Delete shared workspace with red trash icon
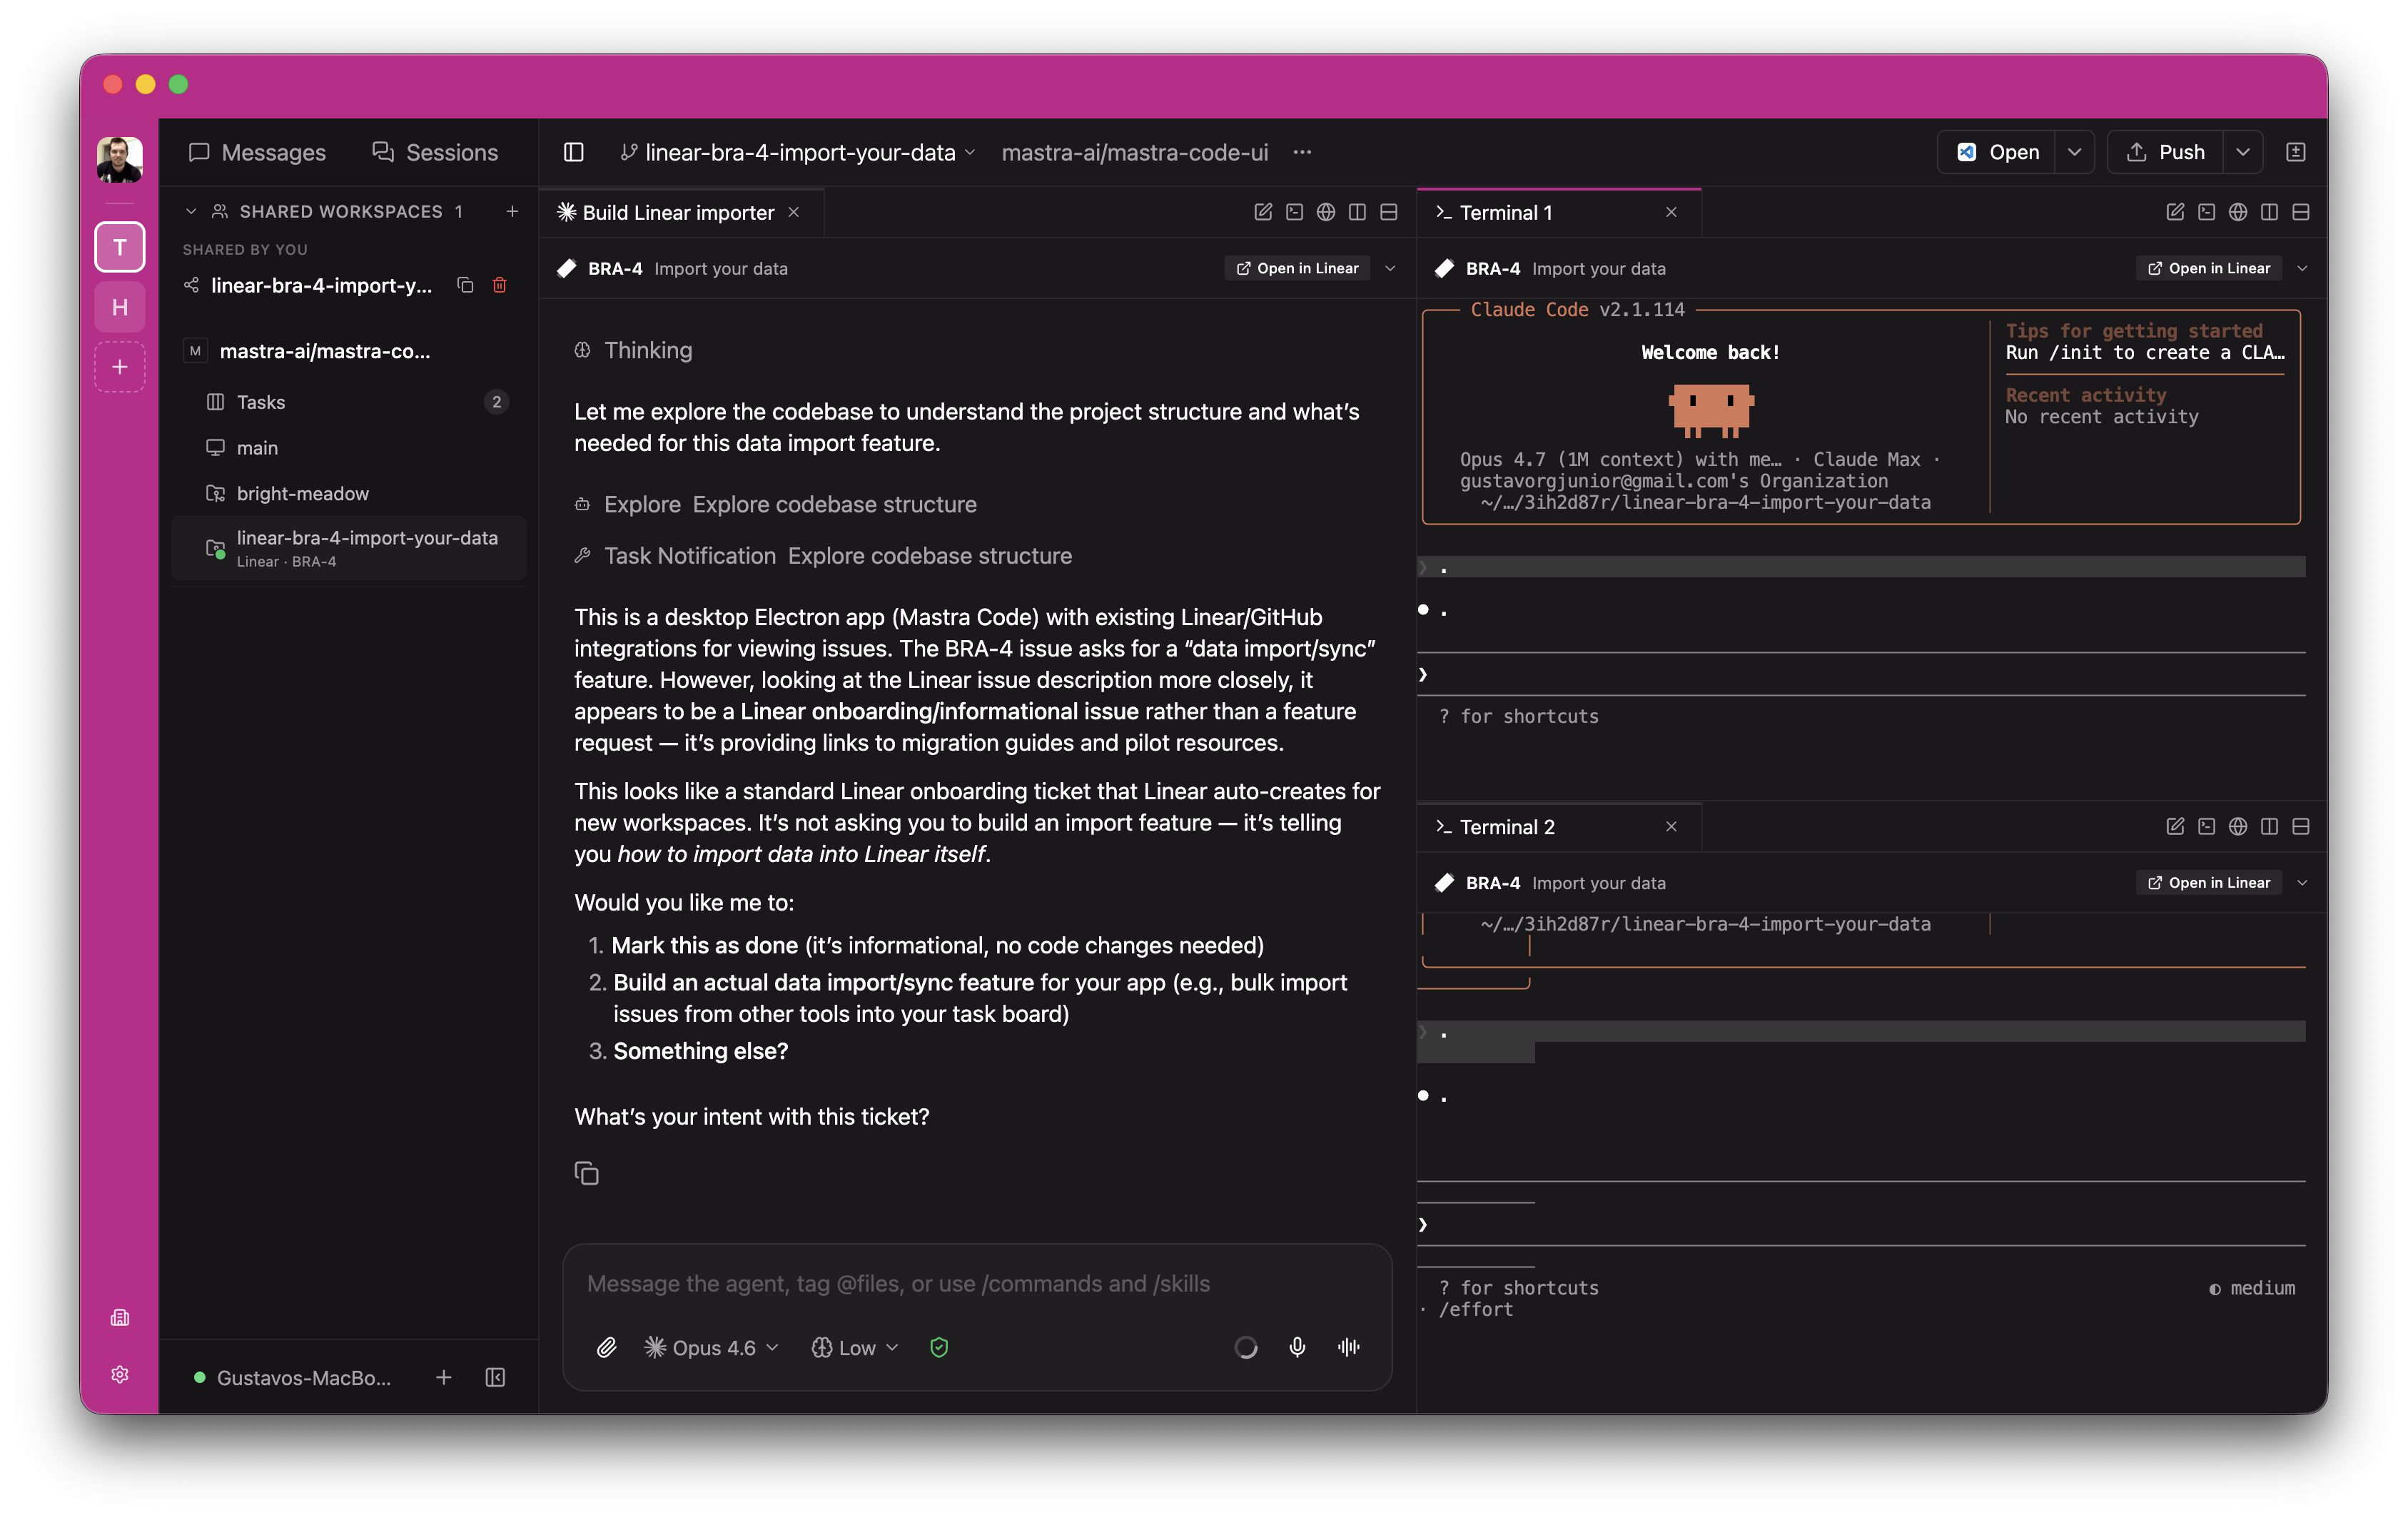 coord(500,285)
